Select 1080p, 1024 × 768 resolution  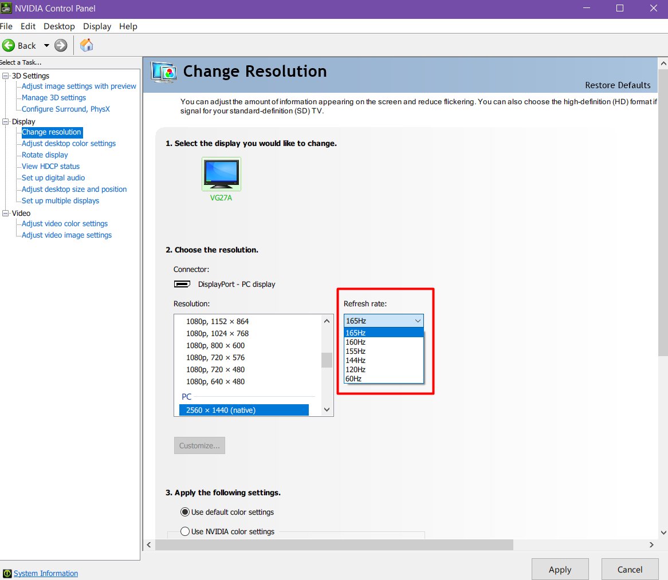[x=217, y=333]
